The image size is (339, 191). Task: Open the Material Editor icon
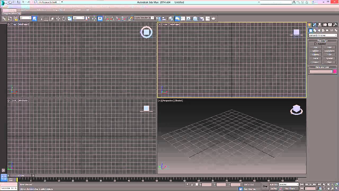pyautogui.click(x=195, y=19)
